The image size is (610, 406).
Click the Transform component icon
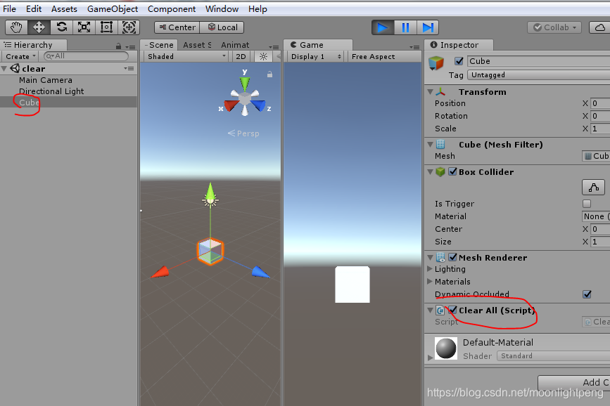click(440, 92)
